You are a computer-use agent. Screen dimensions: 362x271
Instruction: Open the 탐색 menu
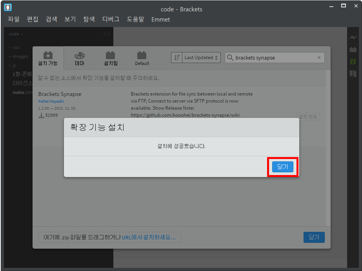point(89,19)
